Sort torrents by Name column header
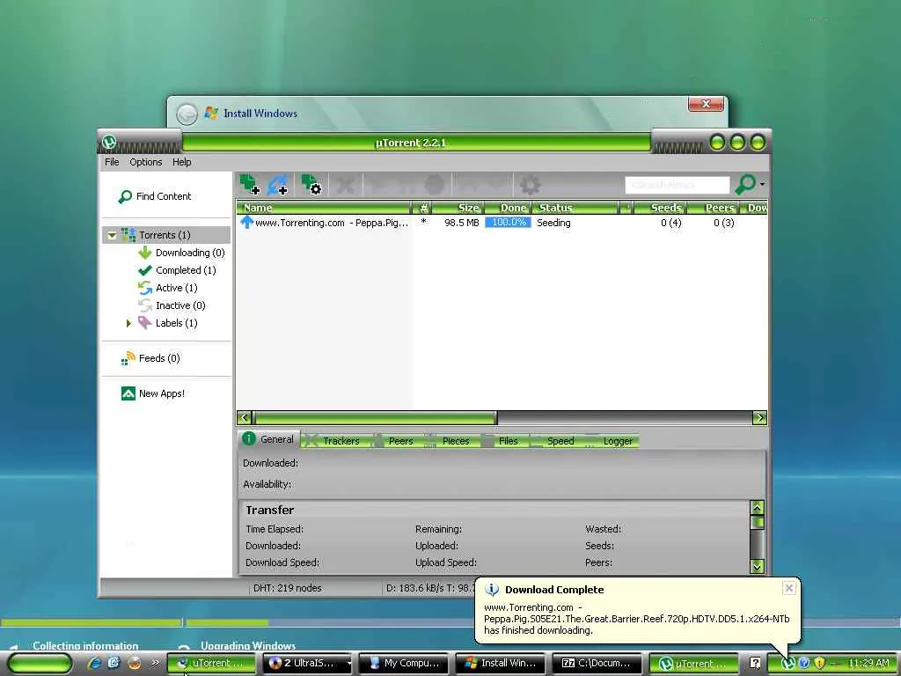The height and width of the screenshot is (676, 901). (324, 208)
